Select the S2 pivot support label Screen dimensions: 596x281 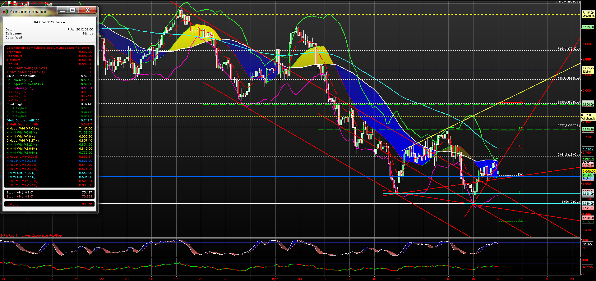(520, 220)
